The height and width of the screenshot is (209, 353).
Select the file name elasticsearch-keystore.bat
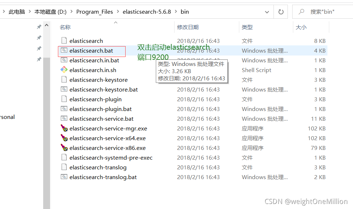pyautogui.click(x=104, y=89)
